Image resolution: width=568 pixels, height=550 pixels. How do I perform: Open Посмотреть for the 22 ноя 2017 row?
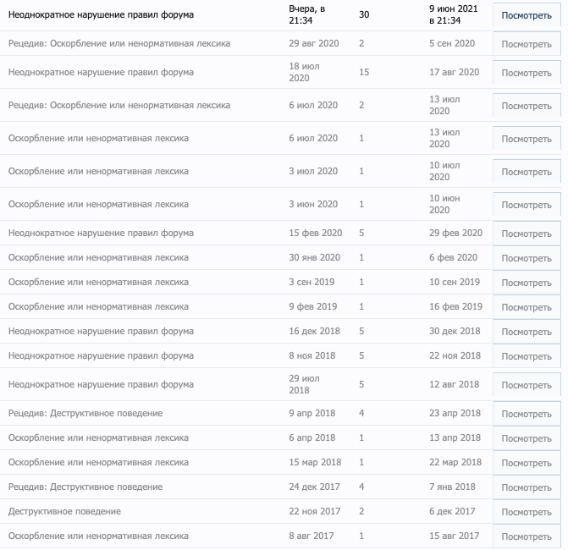click(527, 512)
